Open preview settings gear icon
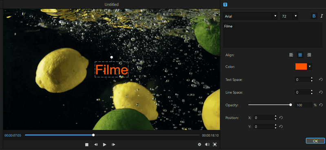This screenshot has width=326, height=150. [x=200, y=144]
